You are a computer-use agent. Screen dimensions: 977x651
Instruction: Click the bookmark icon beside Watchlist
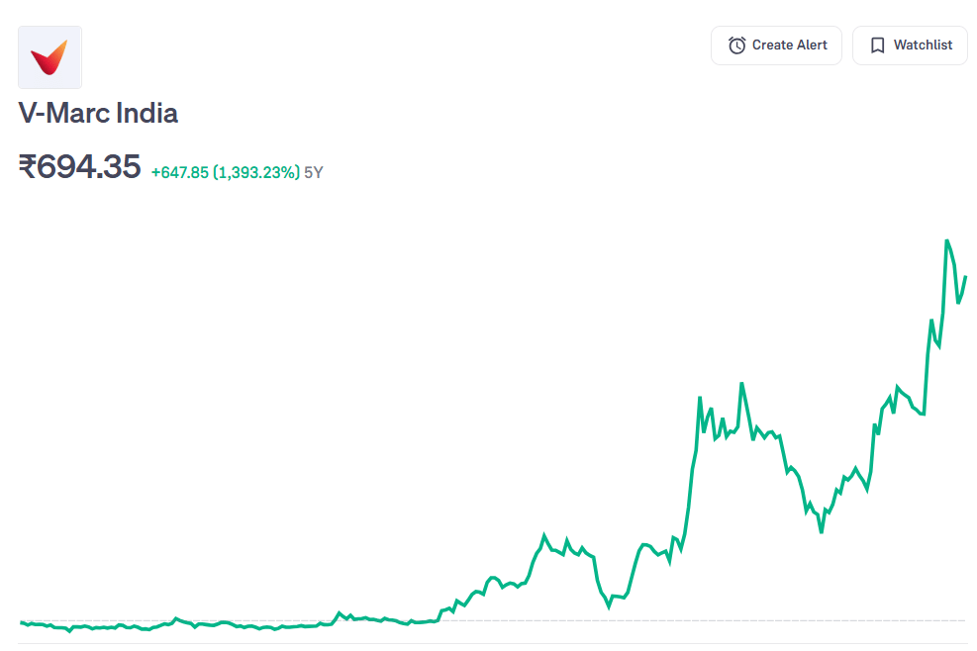(877, 46)
